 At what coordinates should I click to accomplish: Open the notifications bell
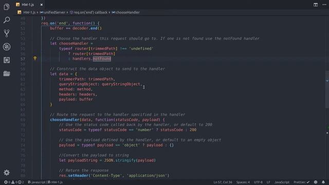[323, 182]
